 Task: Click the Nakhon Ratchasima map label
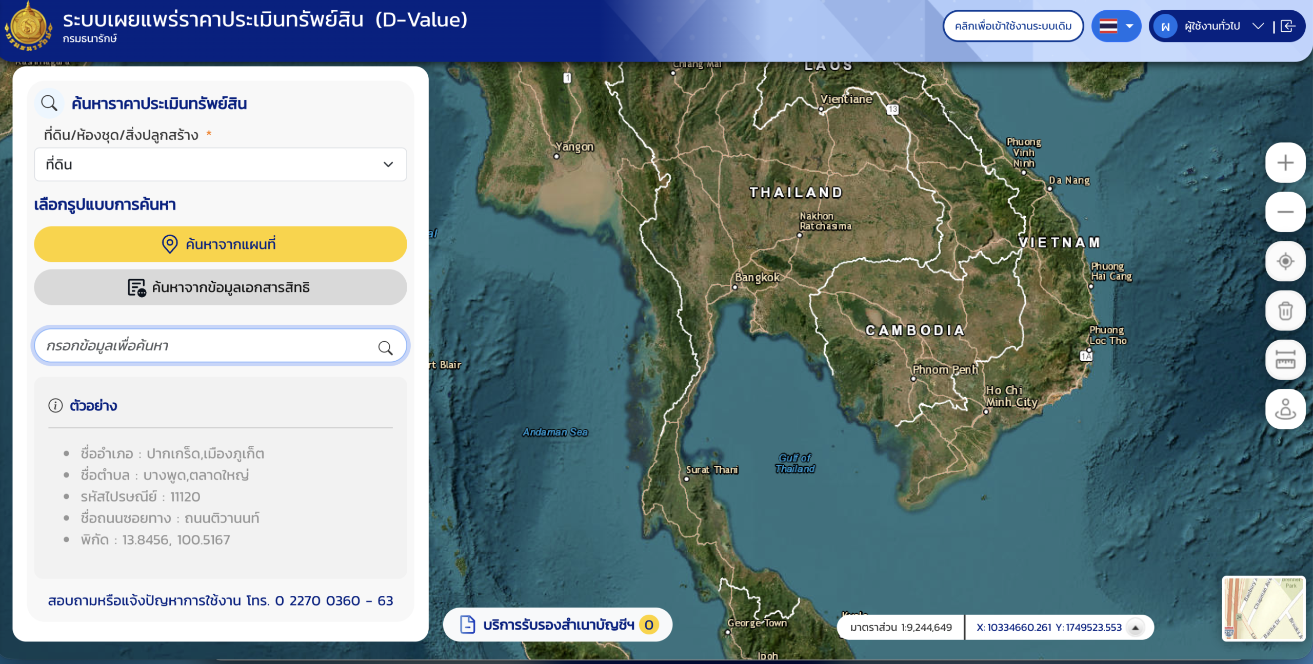tap(826, 221)
